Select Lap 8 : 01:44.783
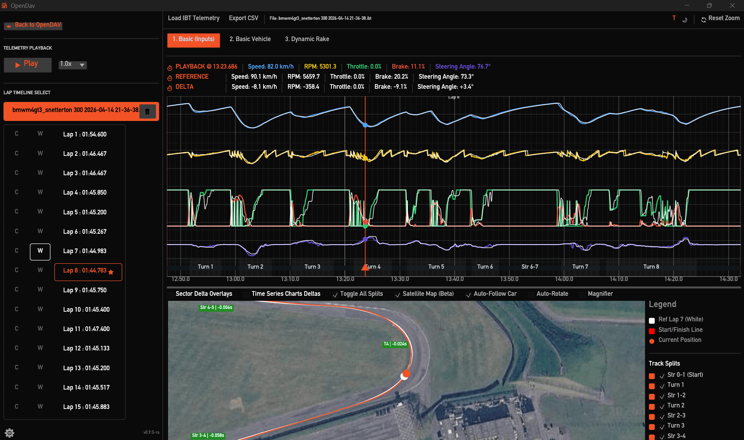This screenshot has width=744, height=440. click(88, 272)
